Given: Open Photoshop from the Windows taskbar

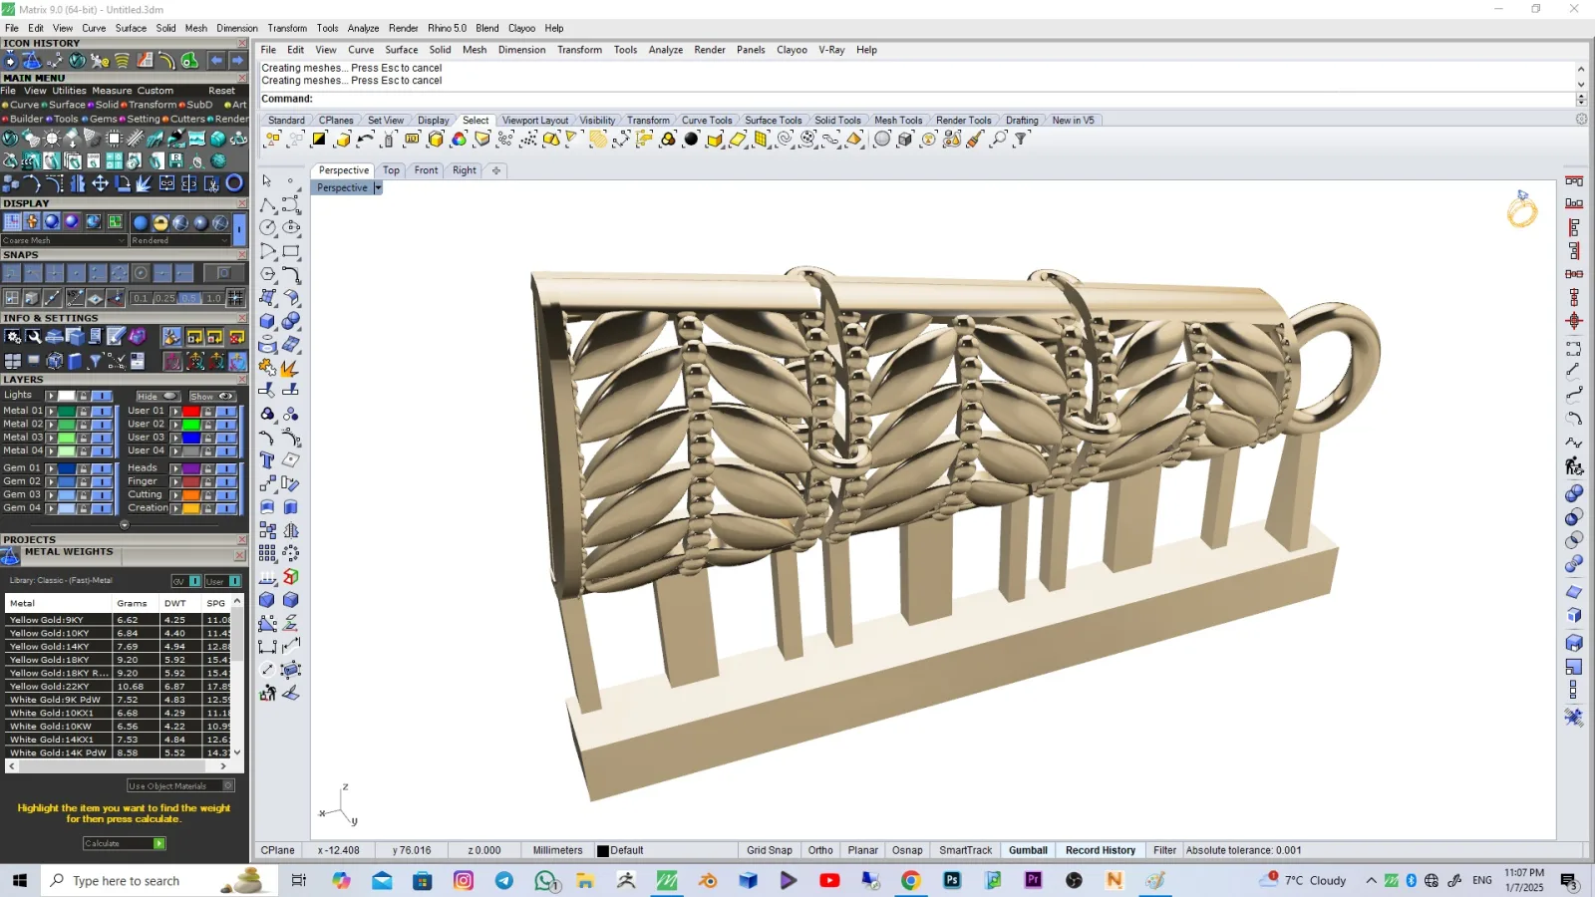Looking at the screenshot, I should pyautogui.click(x=952, y=880).
